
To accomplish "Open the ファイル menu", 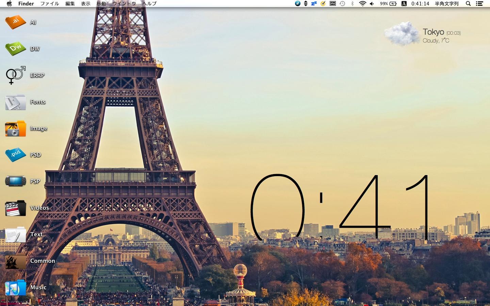I will pyautogui.click(x=50, y=3).
